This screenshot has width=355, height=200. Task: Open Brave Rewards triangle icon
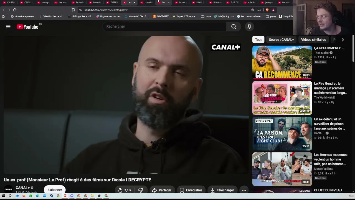click(273, 10)
